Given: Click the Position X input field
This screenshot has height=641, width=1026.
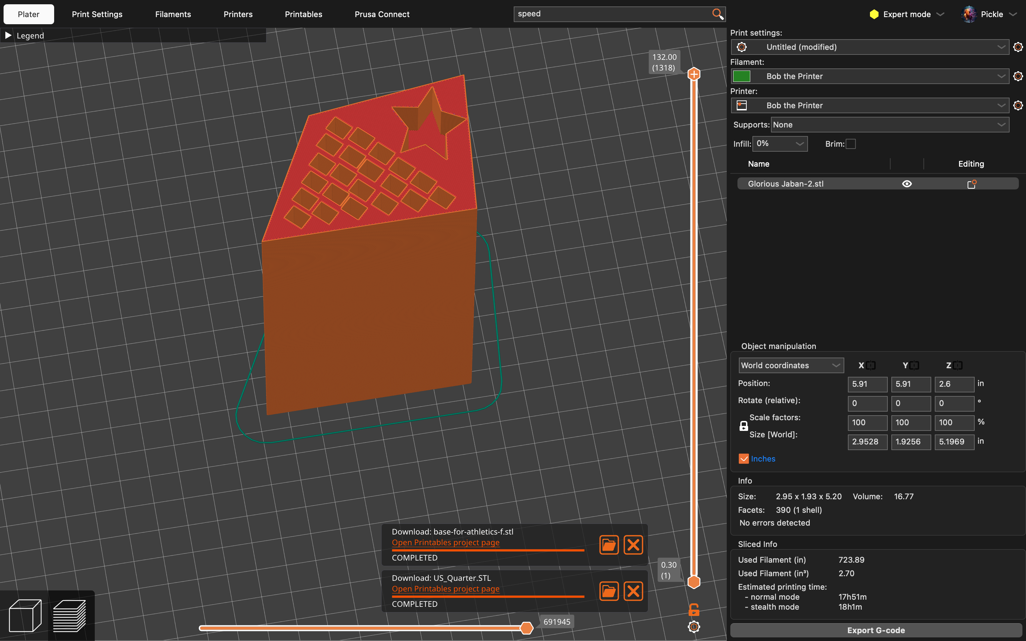Looking at the screenshot, I should point(867,384).
